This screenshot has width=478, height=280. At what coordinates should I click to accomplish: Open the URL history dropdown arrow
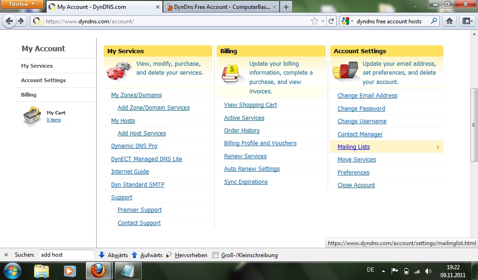click(323, 21)
